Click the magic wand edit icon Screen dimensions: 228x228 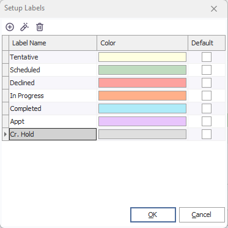(24, 27)
